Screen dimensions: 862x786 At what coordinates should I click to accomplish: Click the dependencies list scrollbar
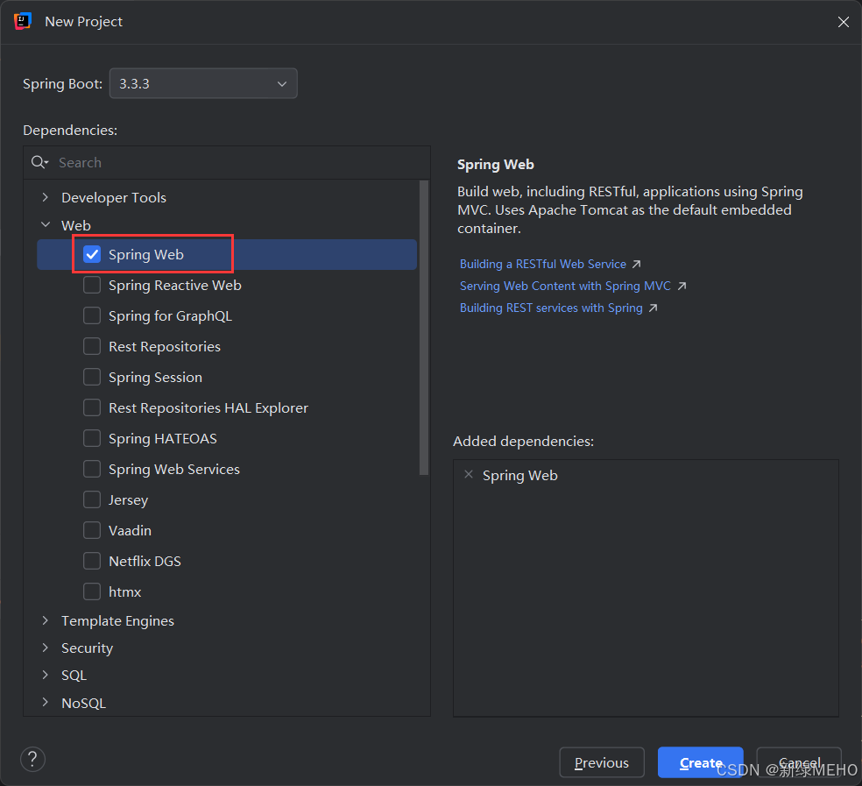pos(423,327)
